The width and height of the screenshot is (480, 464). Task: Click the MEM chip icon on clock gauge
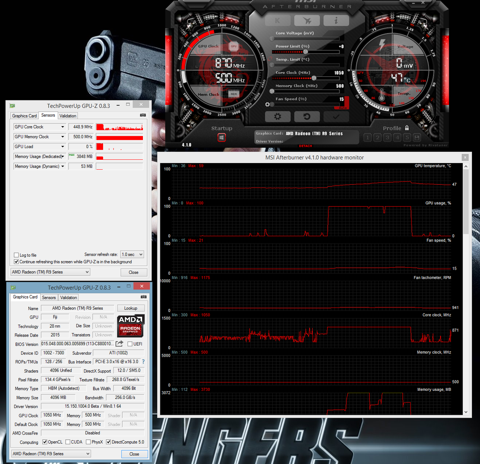(x=233, y=94)
